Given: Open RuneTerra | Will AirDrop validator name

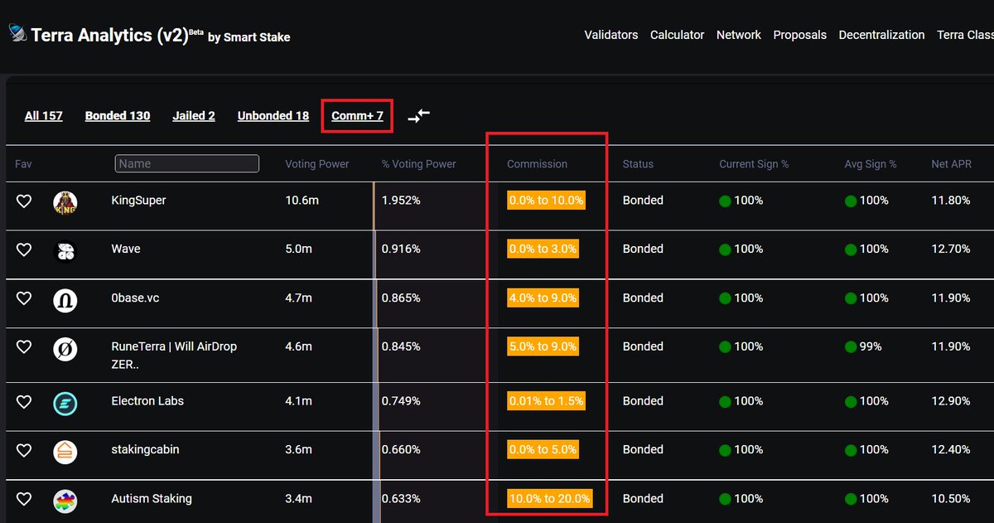Looking at the screenshot, I should (x=174, y=355).
